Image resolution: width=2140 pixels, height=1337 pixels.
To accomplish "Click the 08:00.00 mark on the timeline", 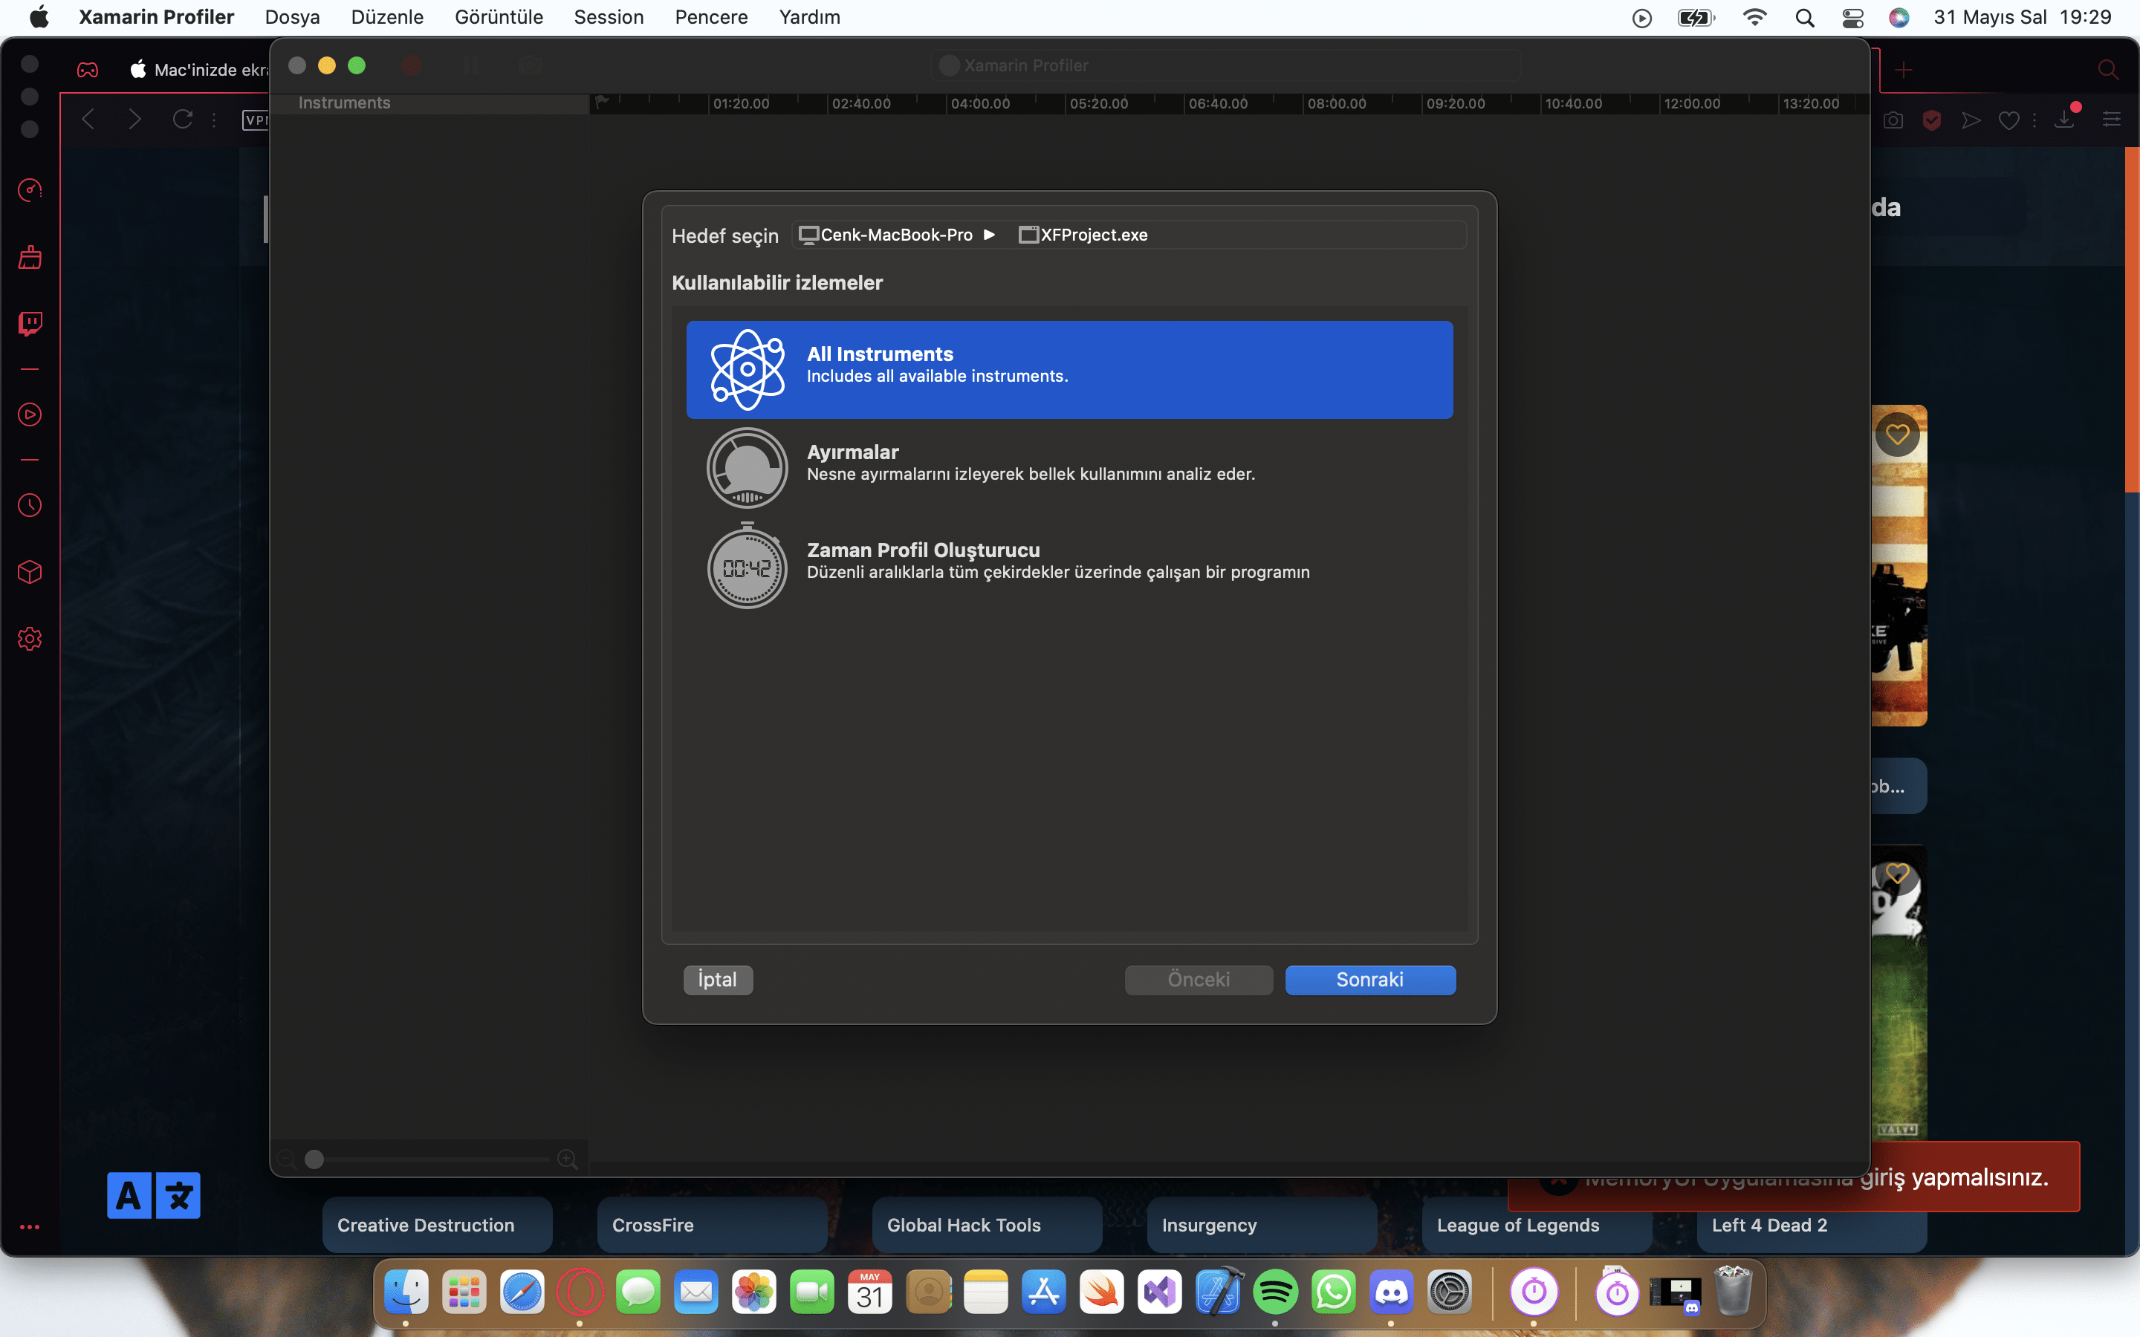I will point(1336,103).
